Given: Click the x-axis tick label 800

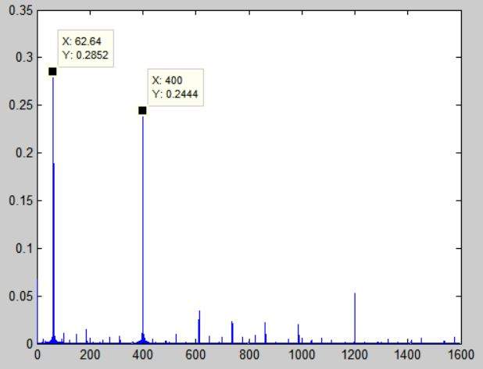Looking at the screenshot, I should 249,354.
